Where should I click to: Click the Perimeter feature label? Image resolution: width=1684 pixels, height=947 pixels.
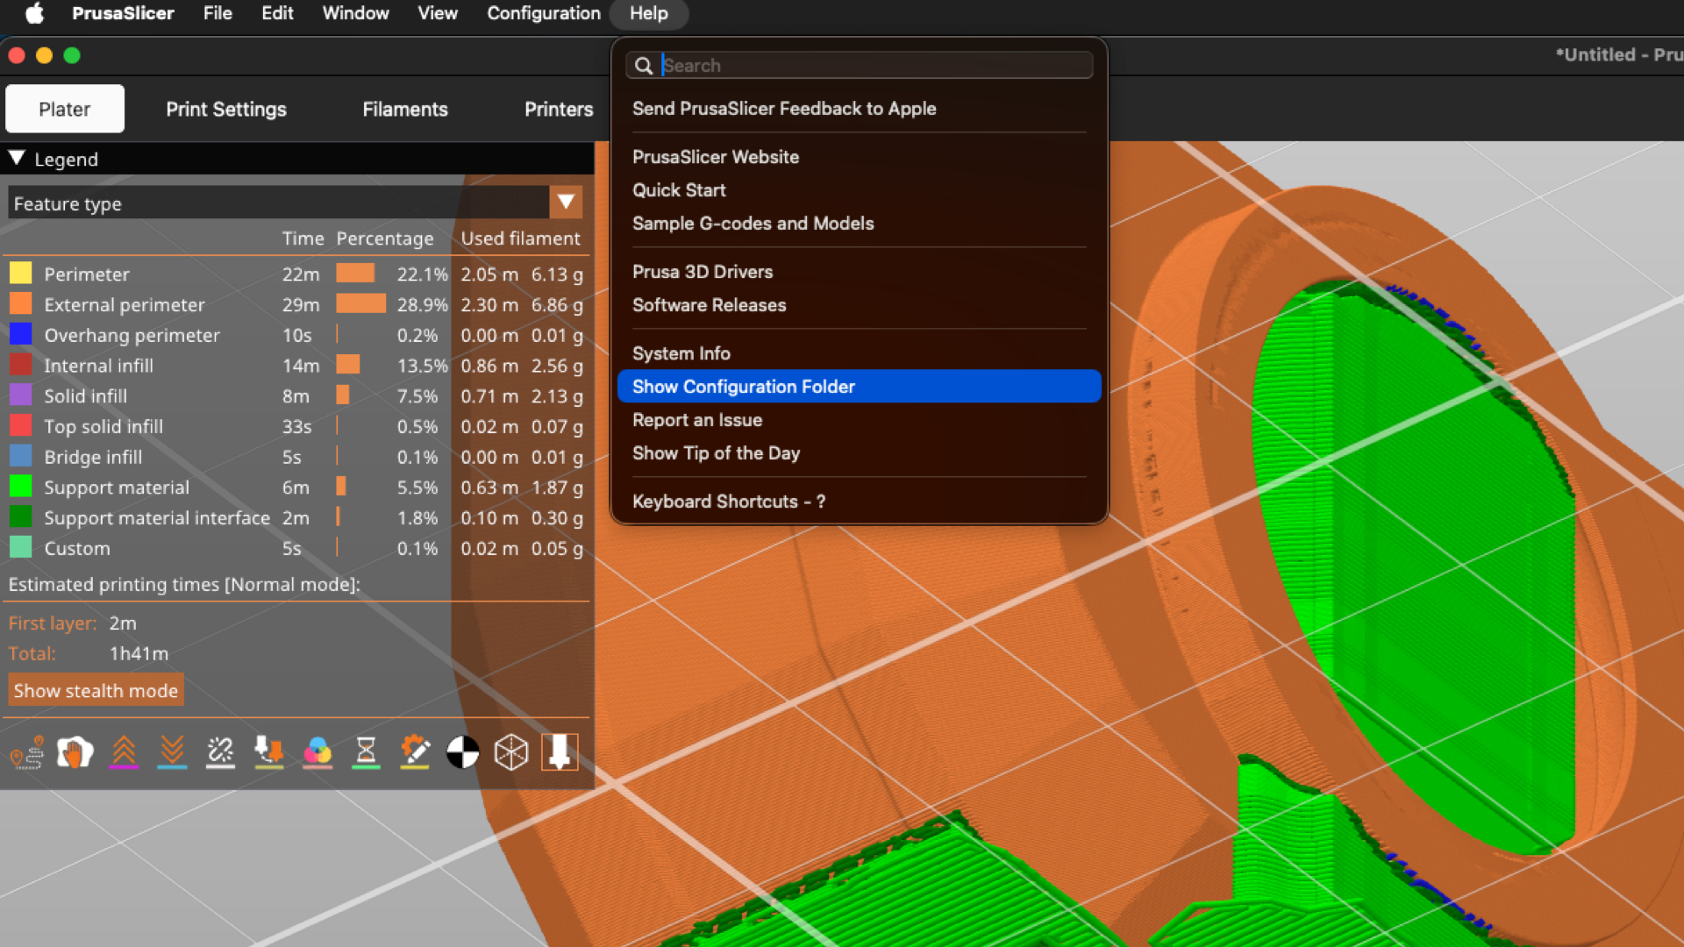pyautogui.click(x=87, y=274)
